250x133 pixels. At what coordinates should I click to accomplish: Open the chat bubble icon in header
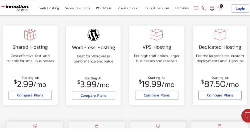pos(196,8)
